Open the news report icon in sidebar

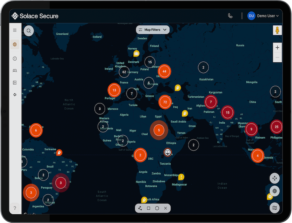point(15,82)
